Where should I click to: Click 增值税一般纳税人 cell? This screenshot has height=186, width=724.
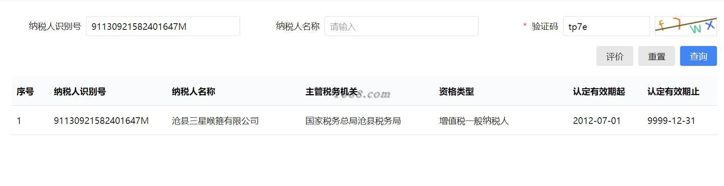tap(474, 121)
